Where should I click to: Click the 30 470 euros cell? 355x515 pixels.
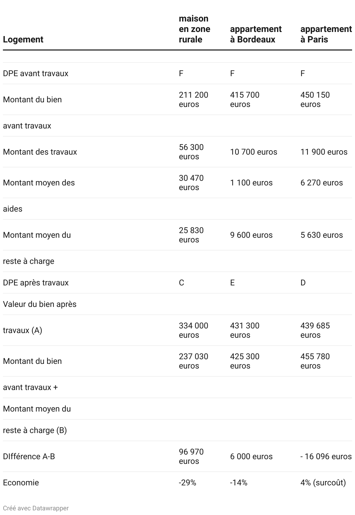point(191,183)
